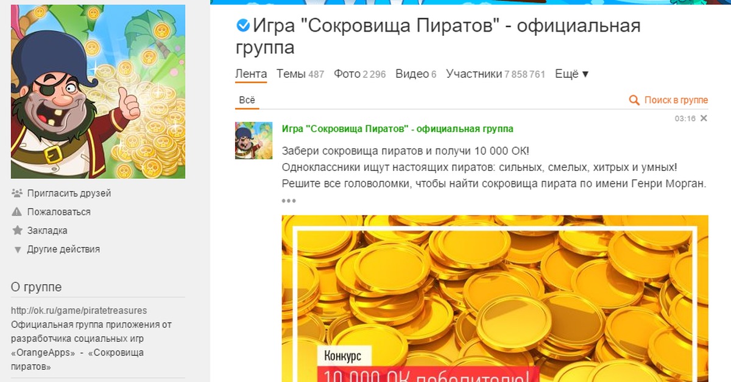Click the warning triangle report icon
This screenshot has width=731, height=382.
(x=17, y=212)
